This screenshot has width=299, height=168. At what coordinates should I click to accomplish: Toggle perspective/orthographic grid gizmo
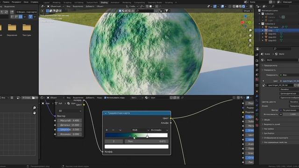click(x=250, y=45)
